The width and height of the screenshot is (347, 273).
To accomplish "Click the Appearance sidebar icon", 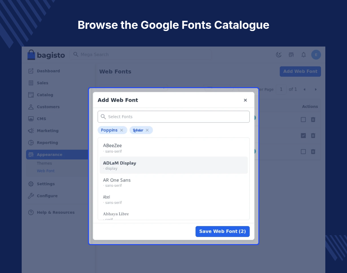I will pyautogui.click(x=31, y=155).
